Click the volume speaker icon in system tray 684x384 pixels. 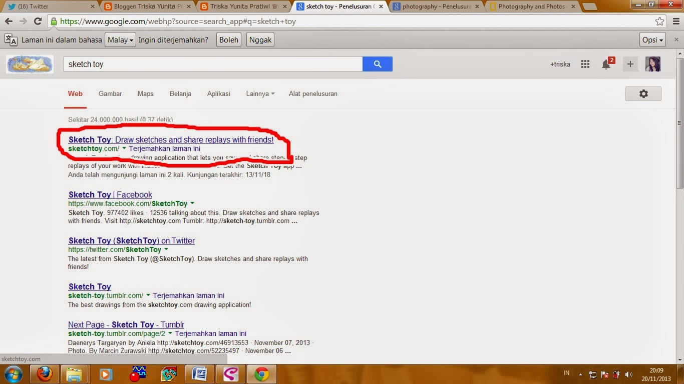628,374
